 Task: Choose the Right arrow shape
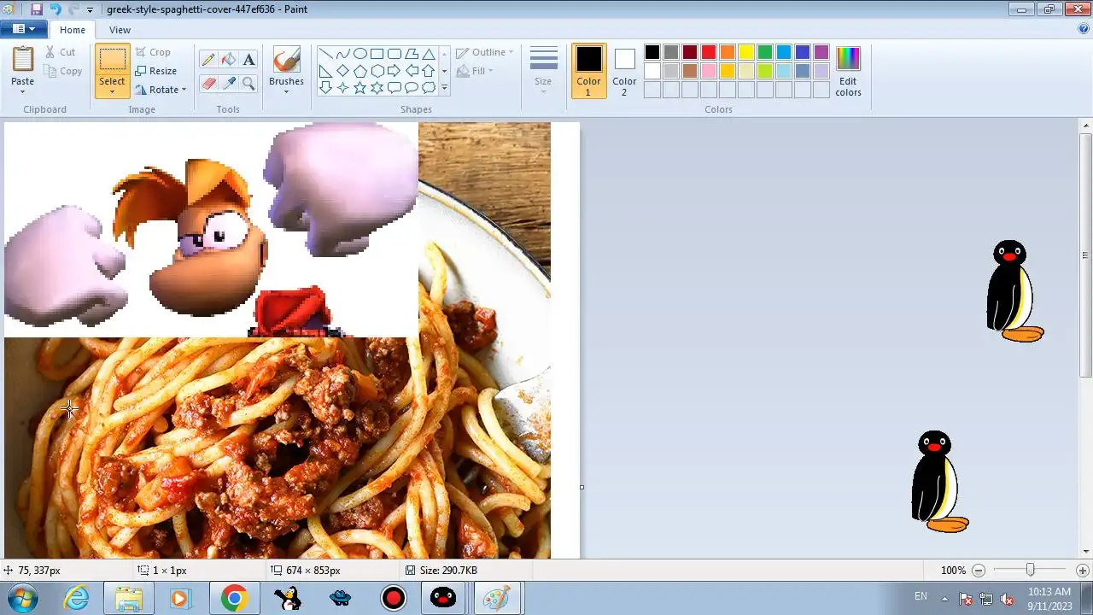coord(394,70)
